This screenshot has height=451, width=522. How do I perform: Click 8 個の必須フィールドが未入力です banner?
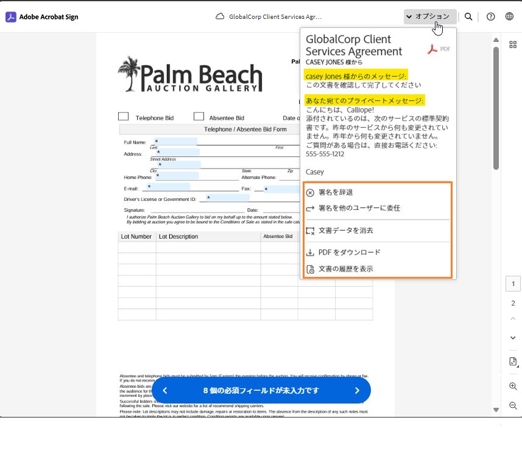pyautogui.click(x=261, y=391)
